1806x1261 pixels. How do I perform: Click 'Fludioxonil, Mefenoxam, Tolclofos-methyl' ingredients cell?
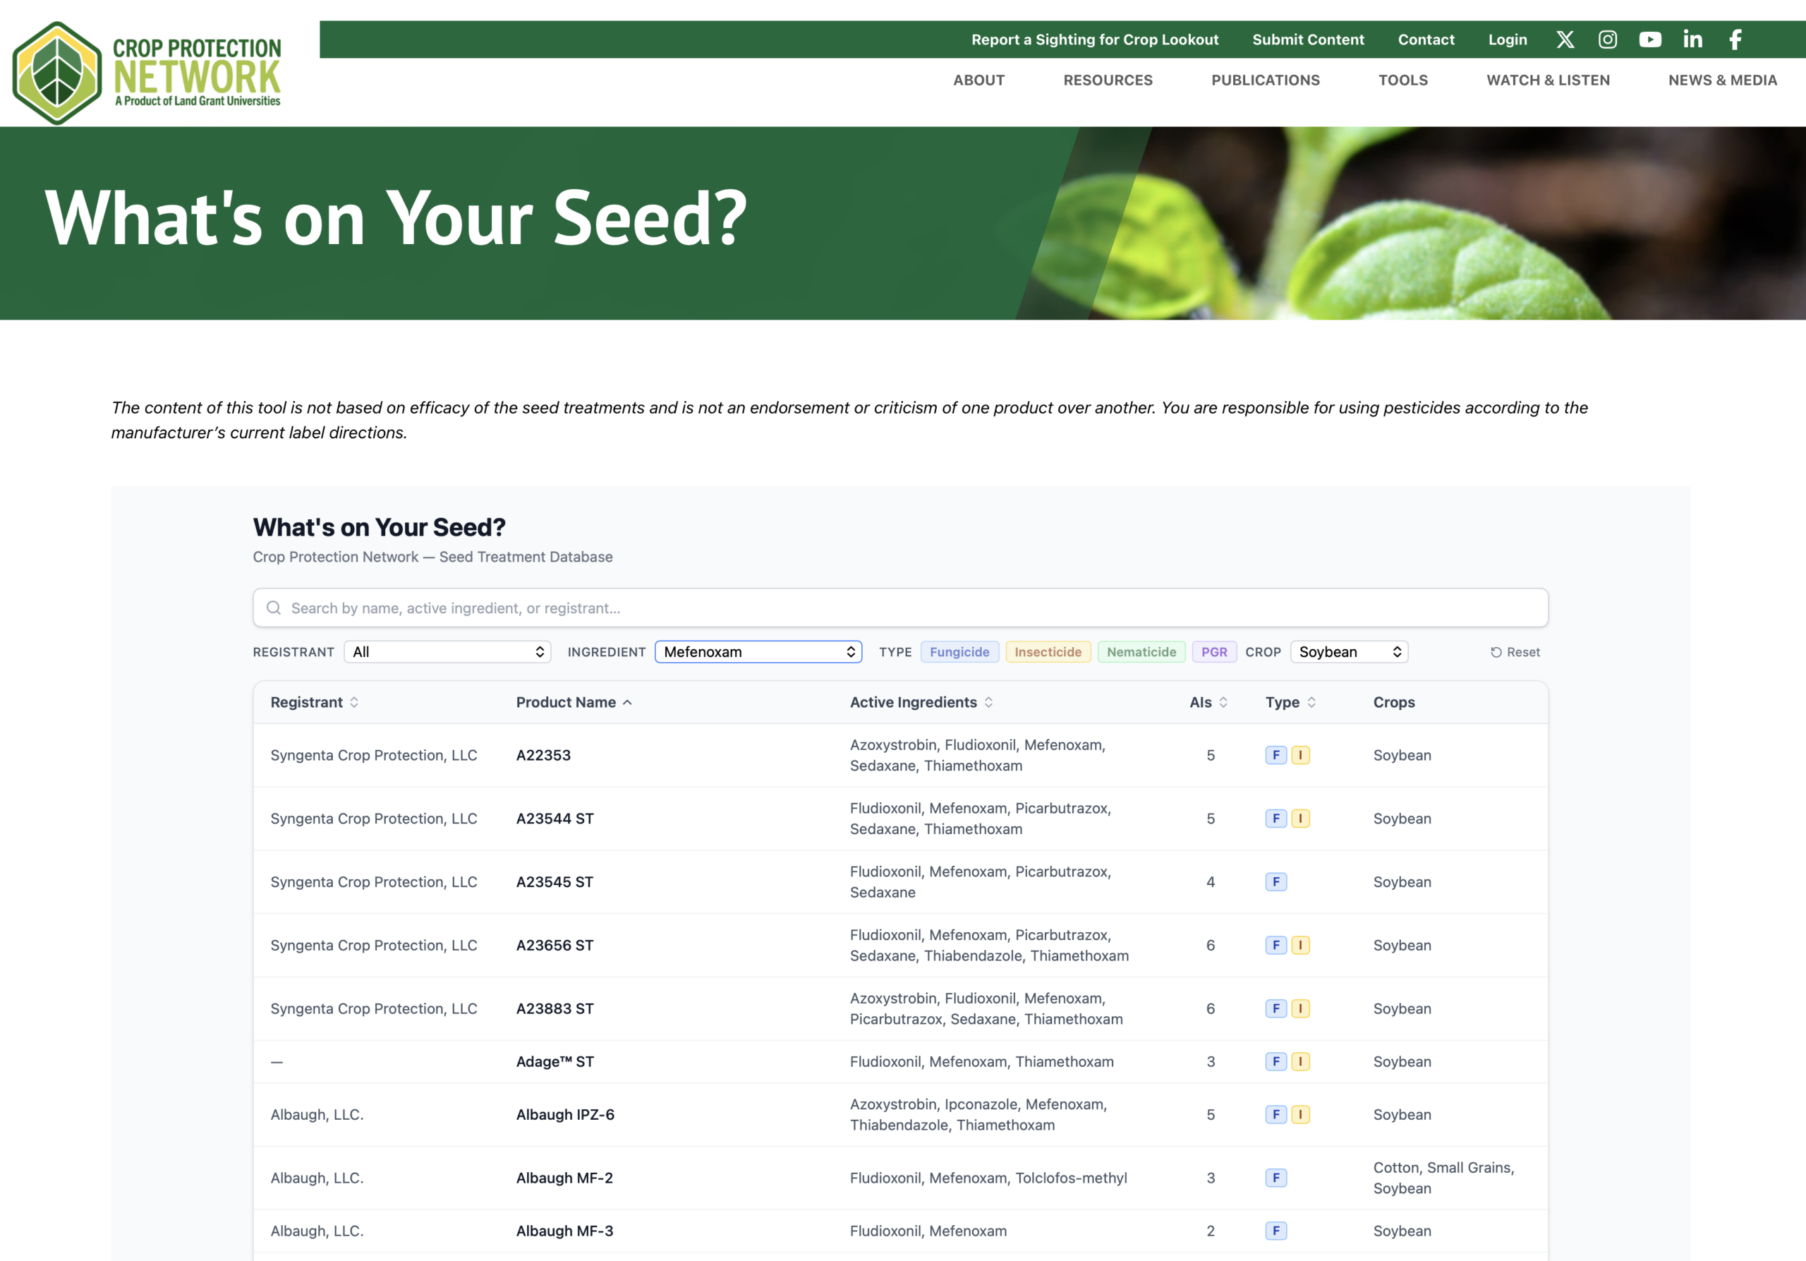pyautogui.click(x=988, y=1177)
